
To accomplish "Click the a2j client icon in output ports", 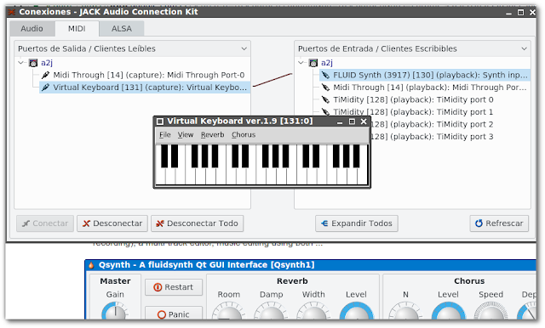I will click(33, 63).
